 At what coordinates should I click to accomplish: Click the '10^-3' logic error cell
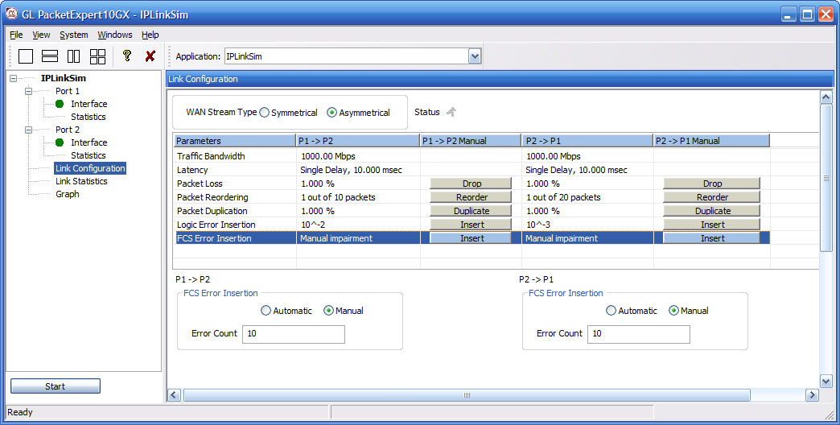tap(537, 225)
